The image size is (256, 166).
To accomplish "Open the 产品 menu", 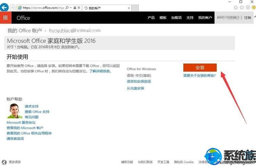I will tap(151, 18).
